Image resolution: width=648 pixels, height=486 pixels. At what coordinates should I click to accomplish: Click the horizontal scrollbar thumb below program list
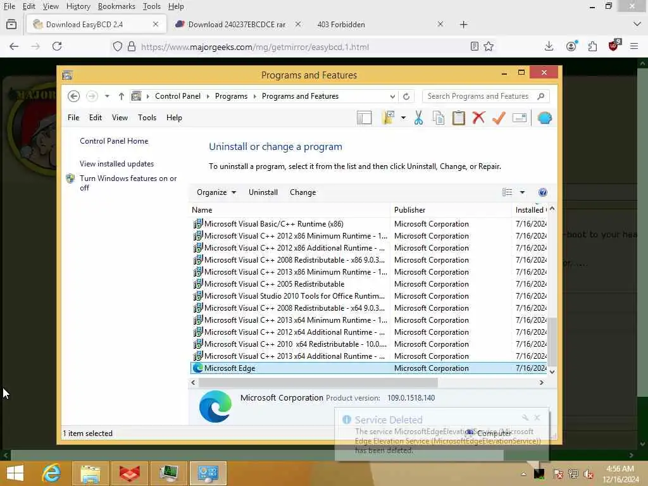click(x=318, y=383)
